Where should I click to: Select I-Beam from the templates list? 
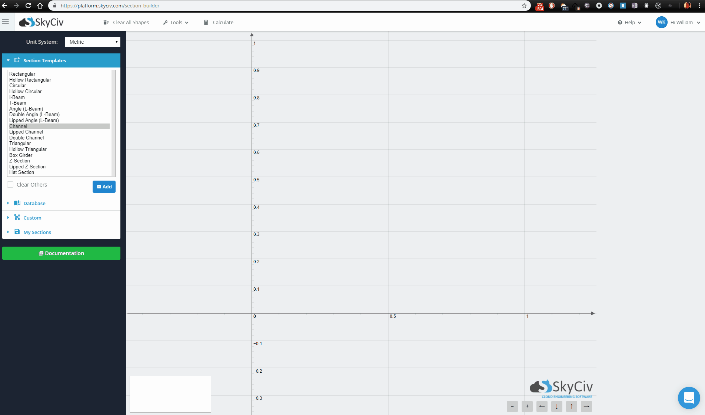[x=17, y=97]
